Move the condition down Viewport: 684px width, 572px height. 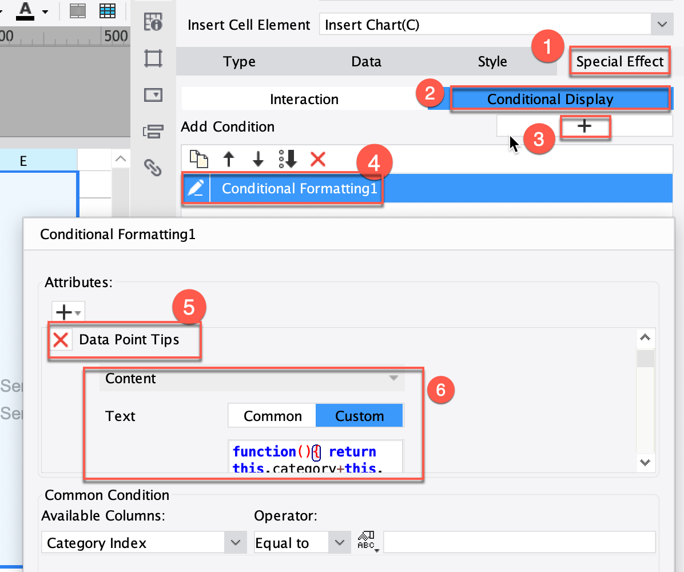[257, 159]
